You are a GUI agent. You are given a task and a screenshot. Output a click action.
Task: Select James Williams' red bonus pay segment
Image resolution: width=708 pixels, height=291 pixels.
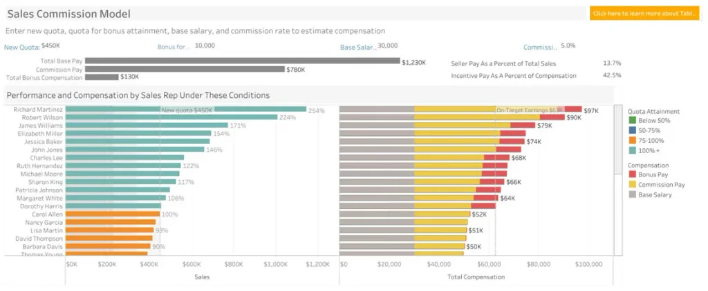click(x=523, y=126)
